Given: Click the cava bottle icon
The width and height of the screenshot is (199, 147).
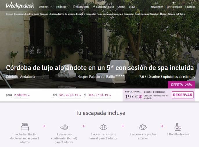Looking at the screenshot, I should coord(178,127).
